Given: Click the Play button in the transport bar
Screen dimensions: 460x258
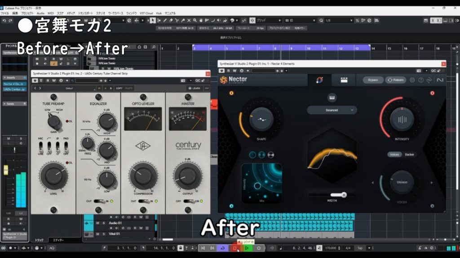Looking at the screenshot, I should [247, 248].
